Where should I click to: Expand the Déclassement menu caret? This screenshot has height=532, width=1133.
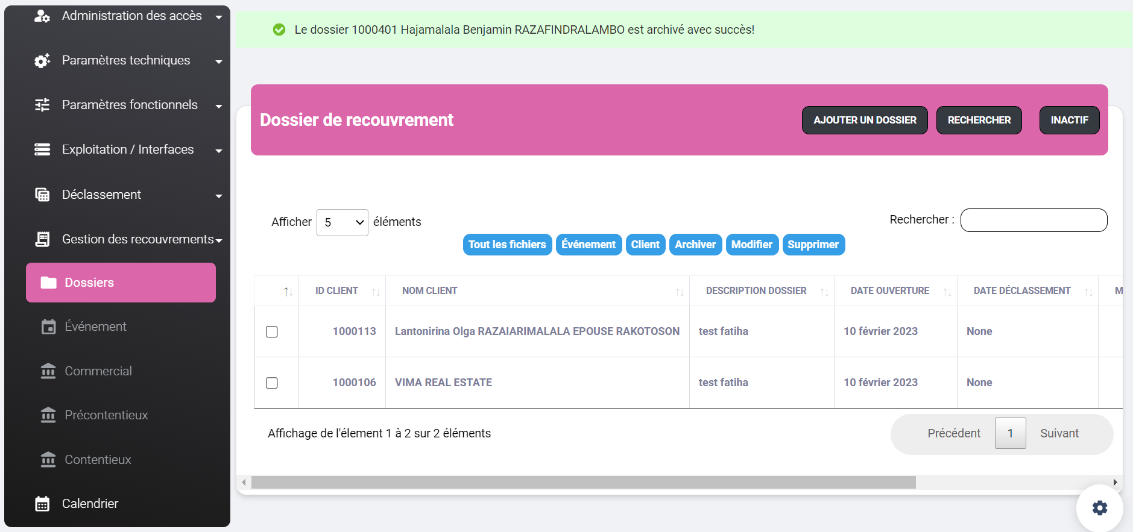point(219,196)
